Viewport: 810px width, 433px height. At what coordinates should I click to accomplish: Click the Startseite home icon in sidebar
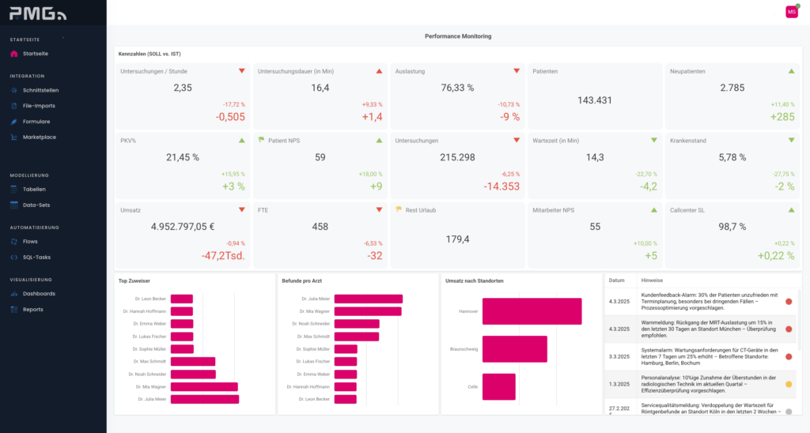point(13,54)
